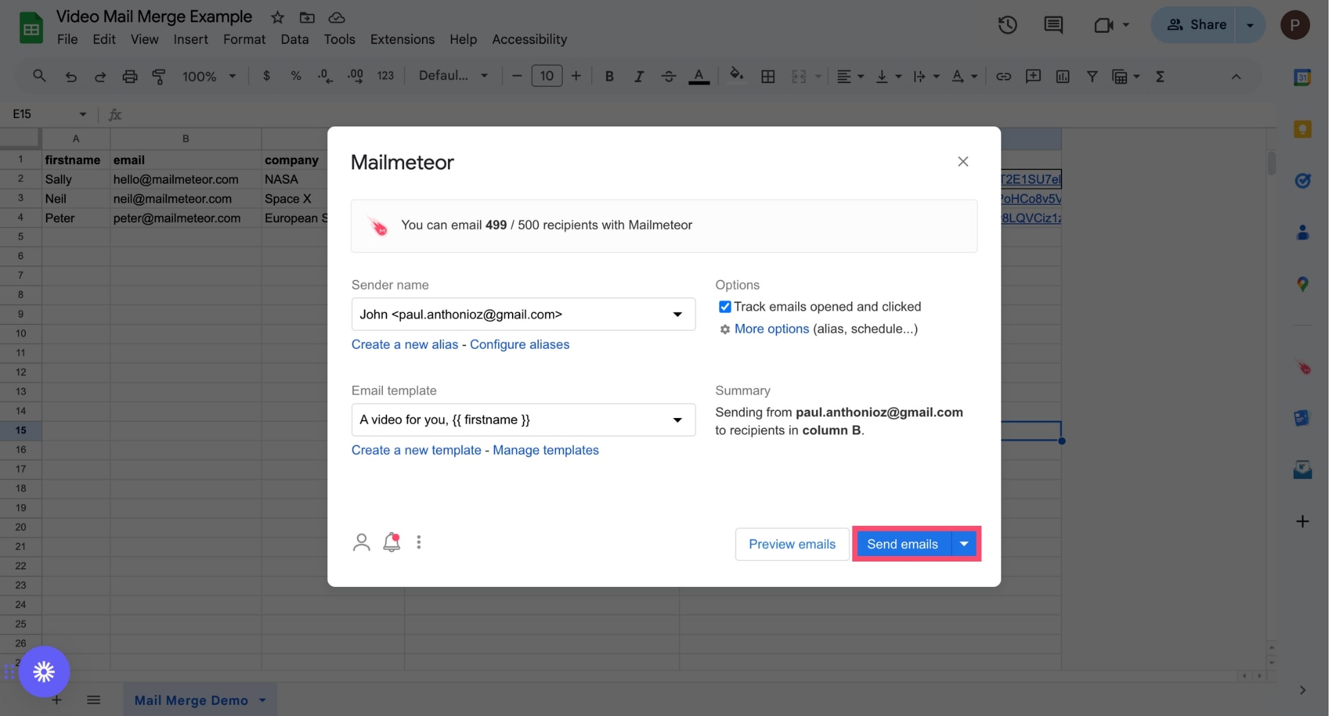The width and height of the screenshot is (1332, 716).
Task: Click the search menus magnifier icon
Action: point(39,76)
